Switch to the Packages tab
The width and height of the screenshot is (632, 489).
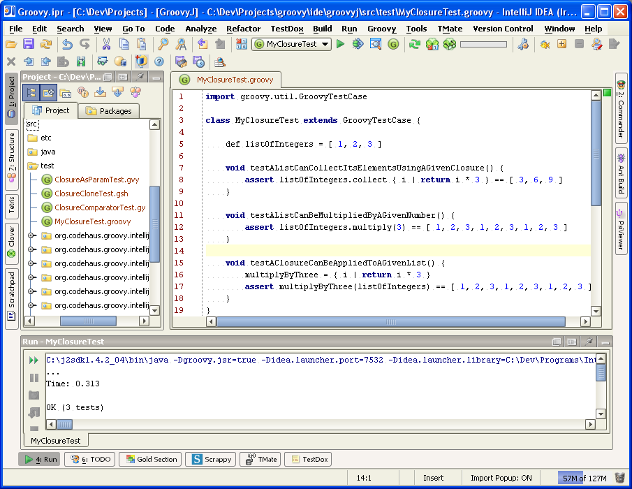tap(109, 111)
